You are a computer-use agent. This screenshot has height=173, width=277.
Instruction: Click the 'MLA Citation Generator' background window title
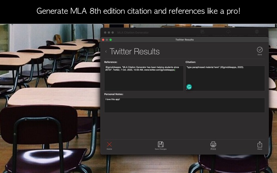pos(133,33)
